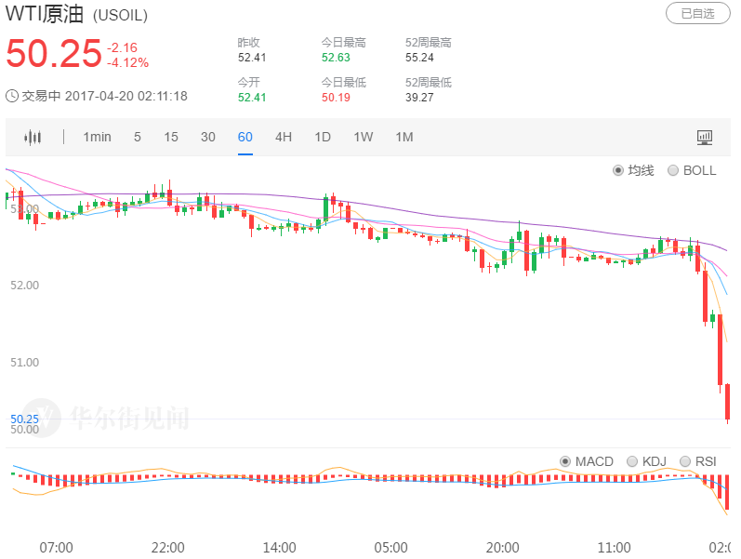Click the active 60 minute tab

245,138
